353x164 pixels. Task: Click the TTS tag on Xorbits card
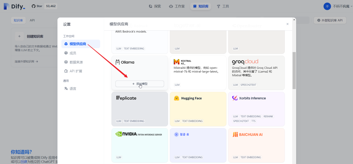point(254,121)
